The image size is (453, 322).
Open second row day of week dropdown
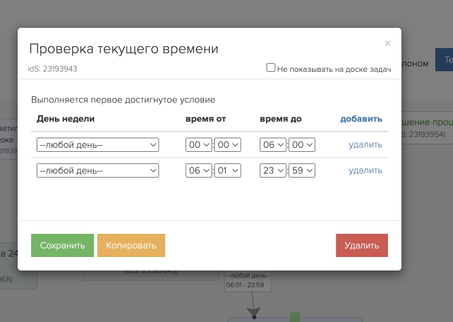98,171
